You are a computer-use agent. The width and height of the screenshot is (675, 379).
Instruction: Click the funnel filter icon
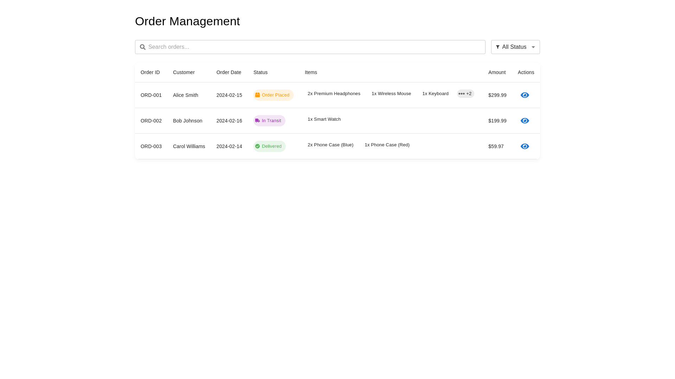[497, 47]
